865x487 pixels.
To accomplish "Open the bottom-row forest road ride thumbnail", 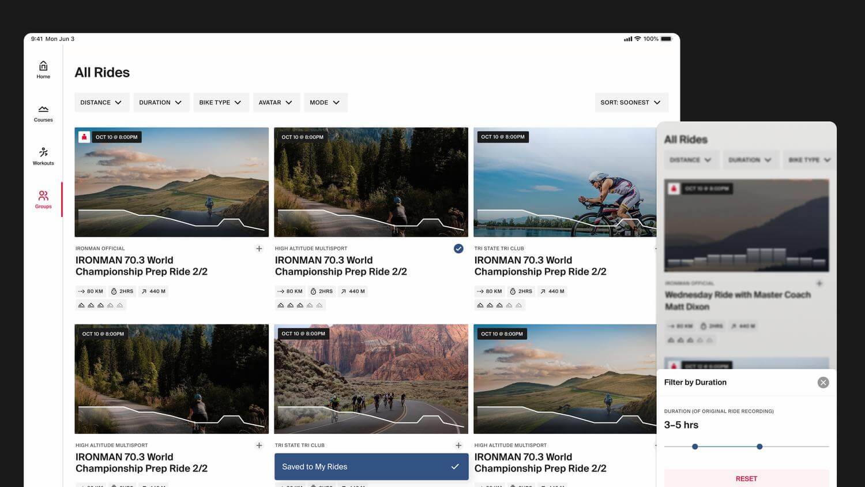I will [x=172, y=379].
